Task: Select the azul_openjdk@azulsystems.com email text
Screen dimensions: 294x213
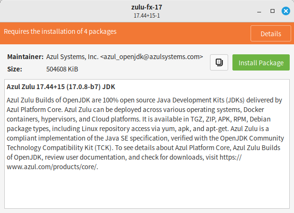Action: point(151,57)
